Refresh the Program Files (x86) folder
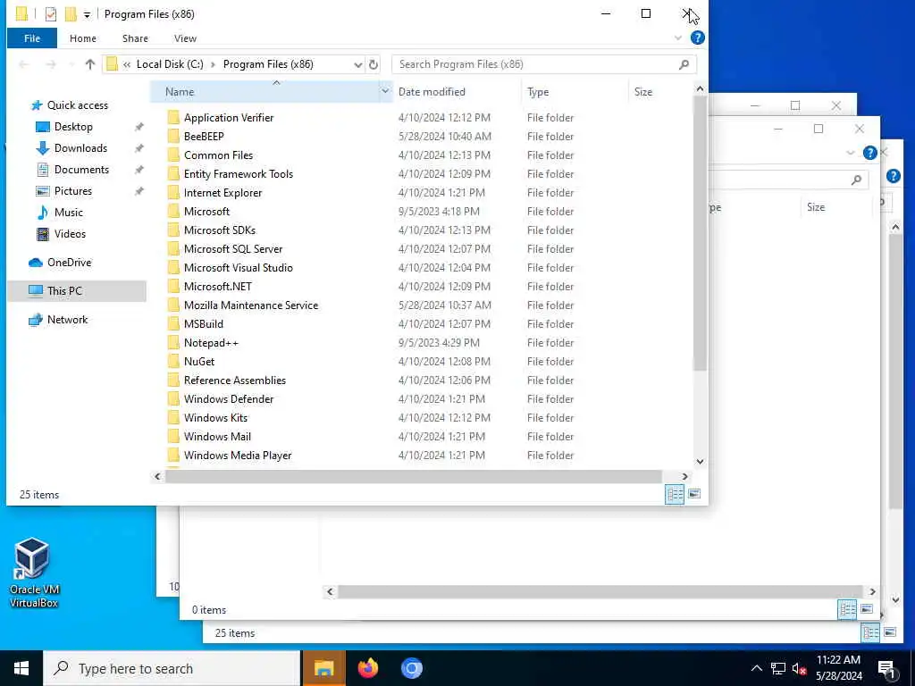 tap(374, 64)
